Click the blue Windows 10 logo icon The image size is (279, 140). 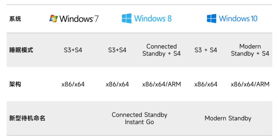click(211, 19)
